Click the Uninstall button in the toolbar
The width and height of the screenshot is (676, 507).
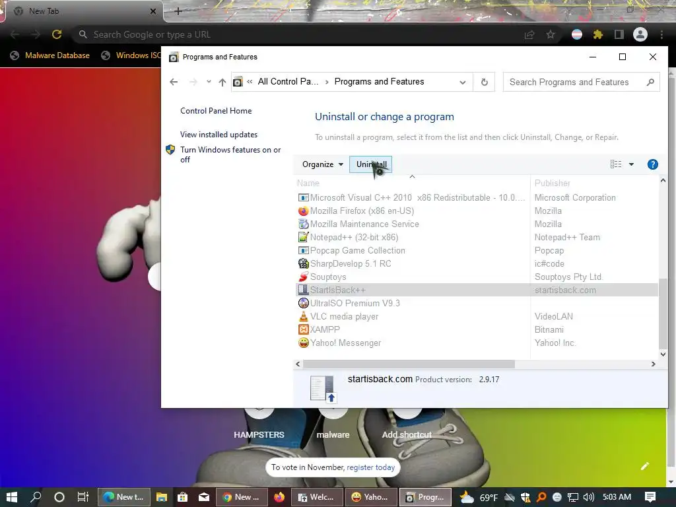[370, 164]
